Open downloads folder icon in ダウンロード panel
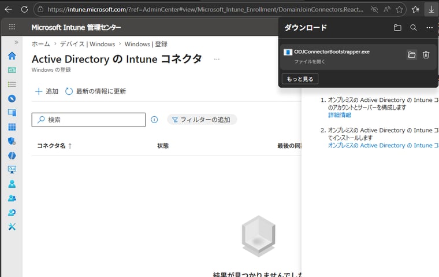 click(397, 28)
